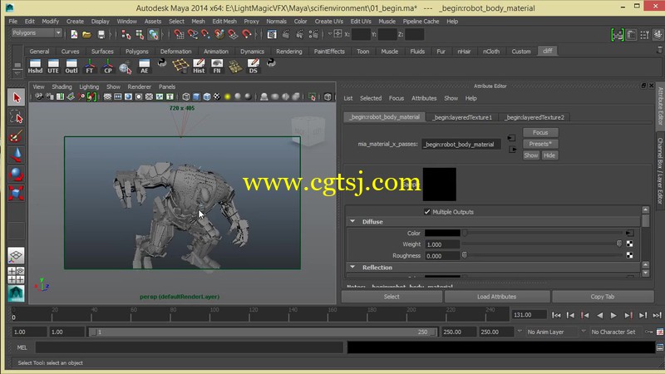The width and height of the screenshot is (665, 374).
Task: Open the Pipeline Cache menu
Action: [421, 22]
